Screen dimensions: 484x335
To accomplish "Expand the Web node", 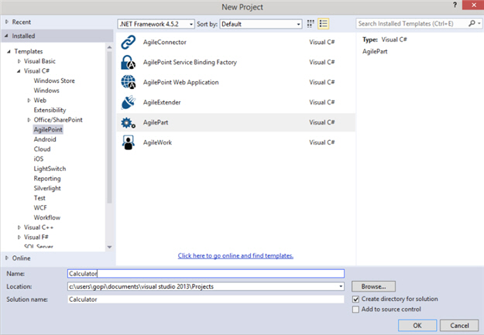I will coord(29,101).
